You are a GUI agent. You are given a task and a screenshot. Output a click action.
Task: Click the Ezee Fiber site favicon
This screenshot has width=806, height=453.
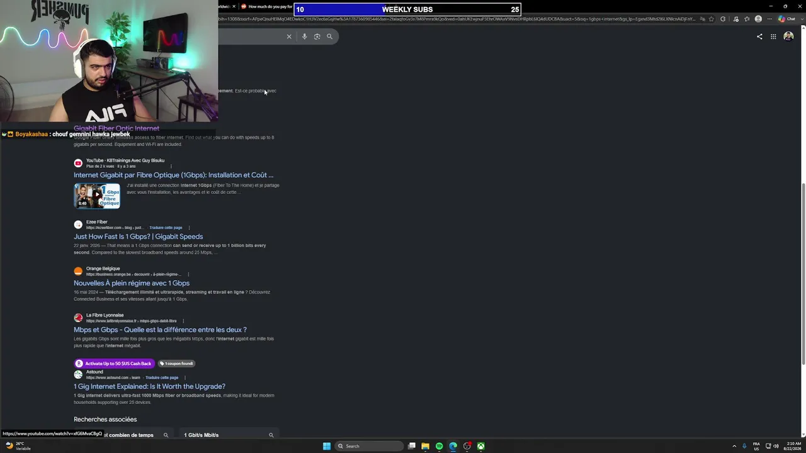click(x=78, y=225)
